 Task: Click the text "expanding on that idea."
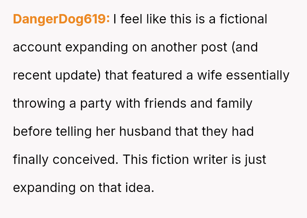point(83,188)
